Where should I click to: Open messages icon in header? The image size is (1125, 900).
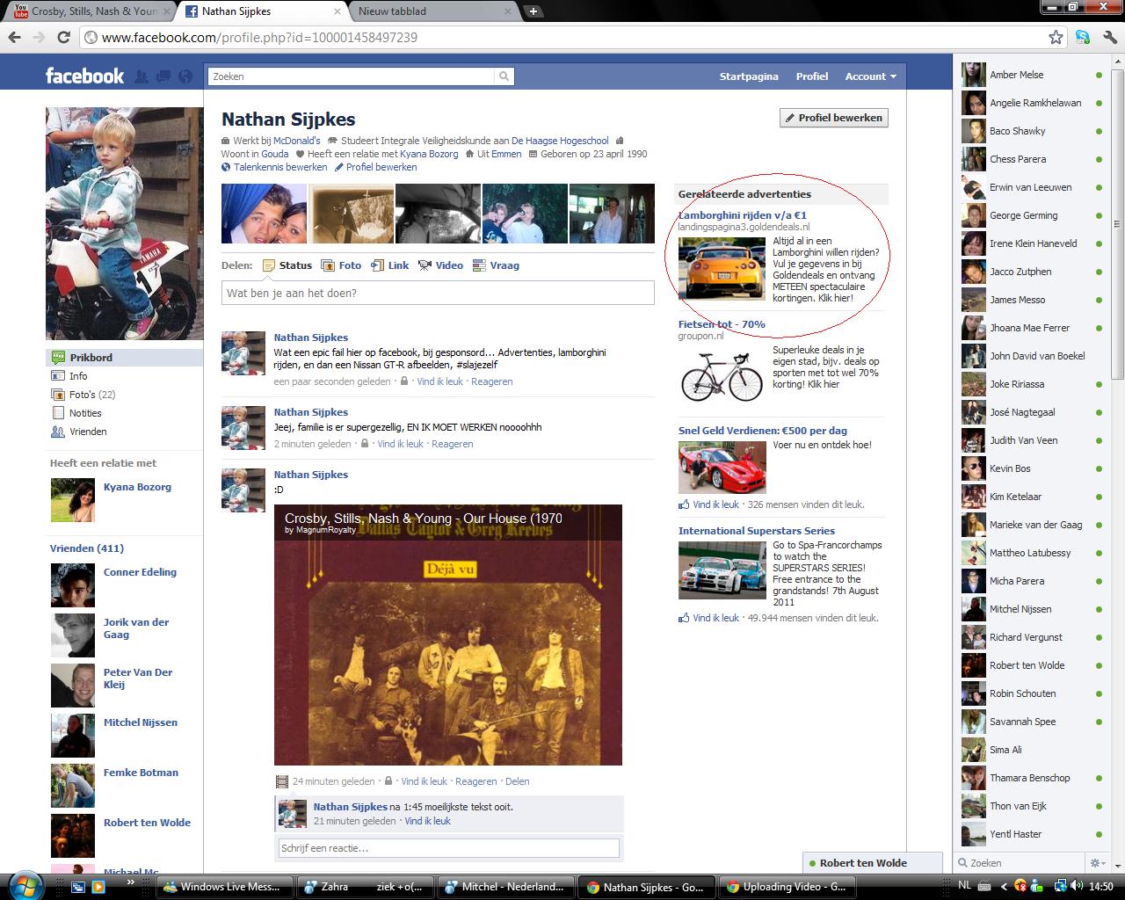(x=163, y=76)
